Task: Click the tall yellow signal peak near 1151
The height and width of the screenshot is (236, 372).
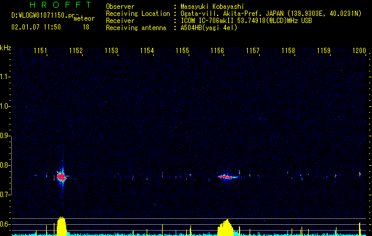Action: (x=62, y=226)
